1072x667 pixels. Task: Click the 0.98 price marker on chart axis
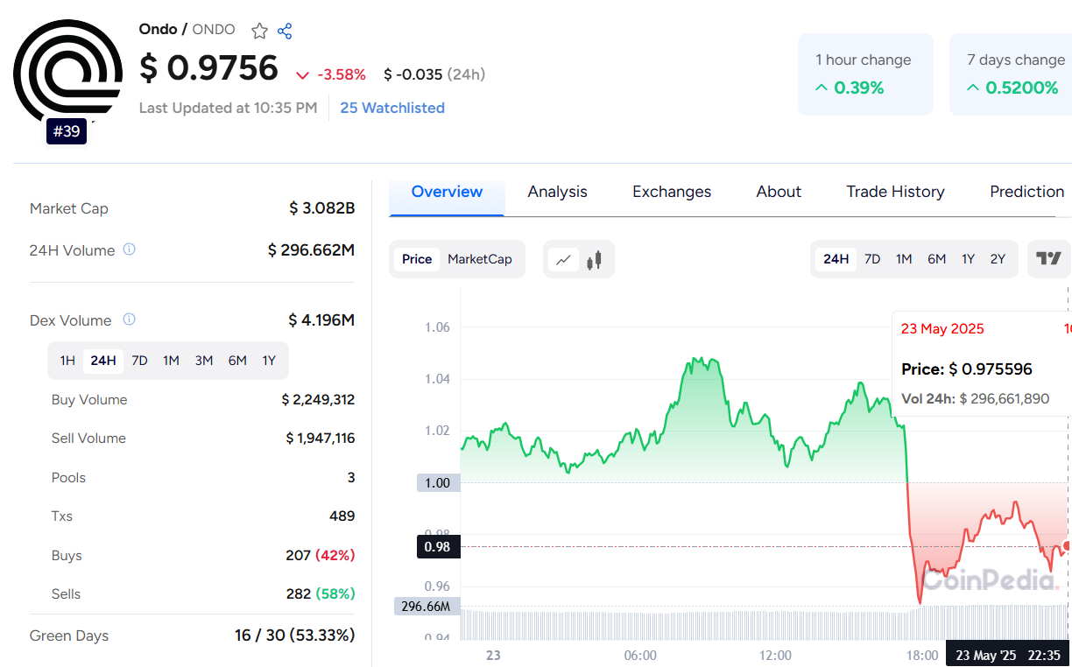(437, 547)
